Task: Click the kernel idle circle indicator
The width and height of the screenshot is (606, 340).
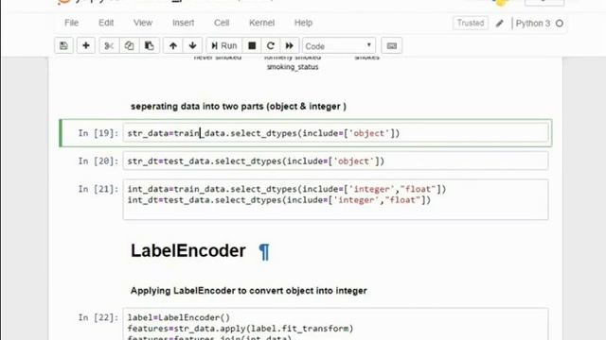Action: click(x=560, y=24)
